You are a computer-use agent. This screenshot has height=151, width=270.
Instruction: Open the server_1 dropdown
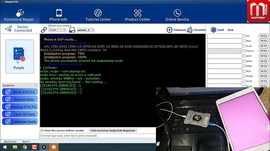[x=85, y=30]
